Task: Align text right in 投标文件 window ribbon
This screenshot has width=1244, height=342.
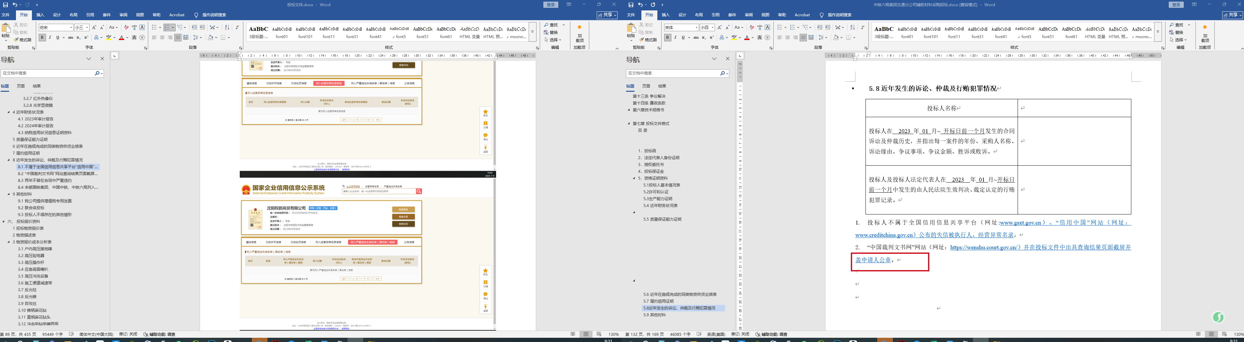Action: [170, 38]
